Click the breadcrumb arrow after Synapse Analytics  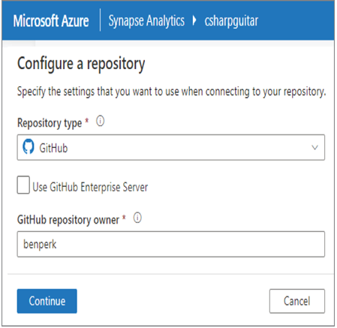pyautogui.click(x=194, y=20)
